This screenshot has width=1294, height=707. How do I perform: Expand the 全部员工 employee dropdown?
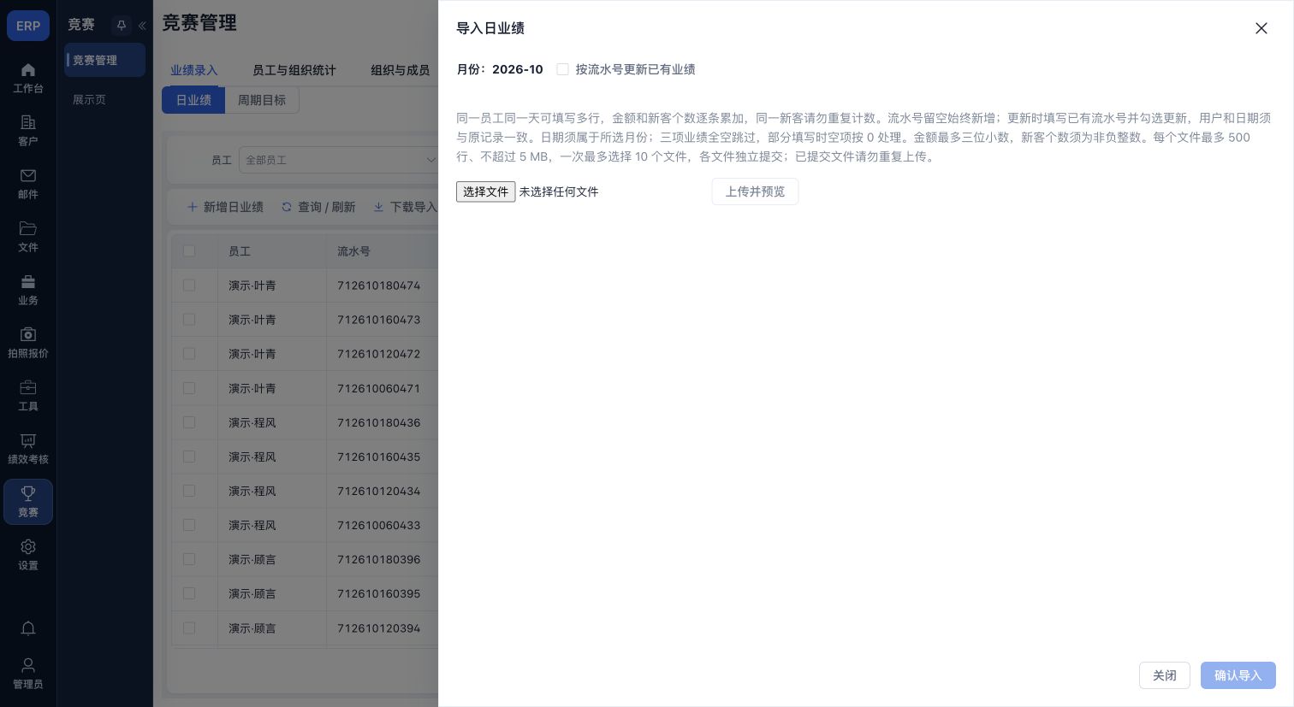click(339, 160)
